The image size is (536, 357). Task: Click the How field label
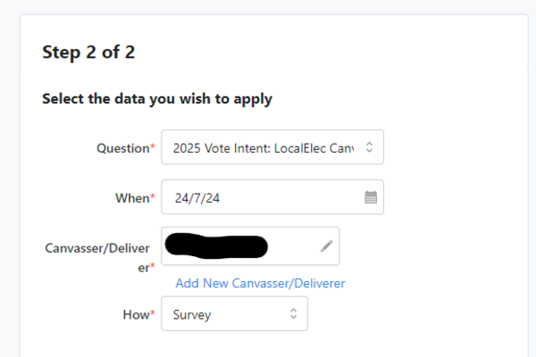(135, 314)
